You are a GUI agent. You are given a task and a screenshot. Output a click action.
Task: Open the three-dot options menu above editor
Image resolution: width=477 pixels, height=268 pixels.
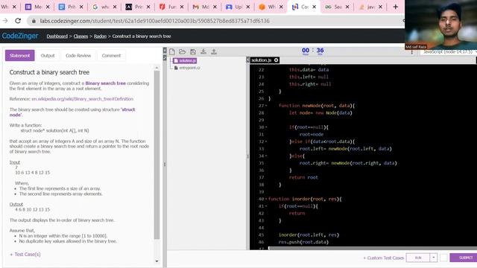pyautogui.click(x=412, y=52)
